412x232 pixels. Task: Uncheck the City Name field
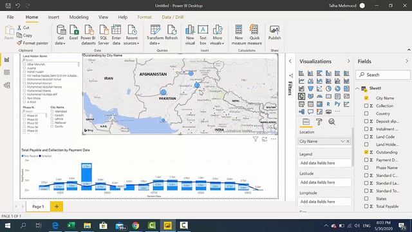click(x=366, y=98)
